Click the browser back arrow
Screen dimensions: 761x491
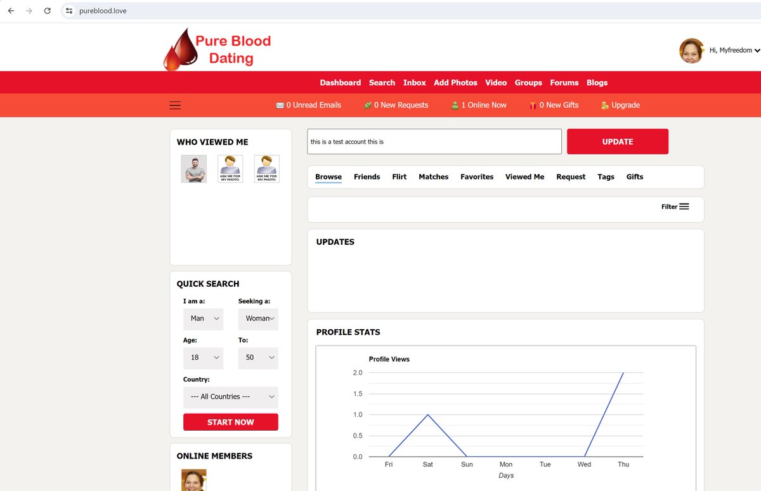pyautogui.click(x=11, y=11)
